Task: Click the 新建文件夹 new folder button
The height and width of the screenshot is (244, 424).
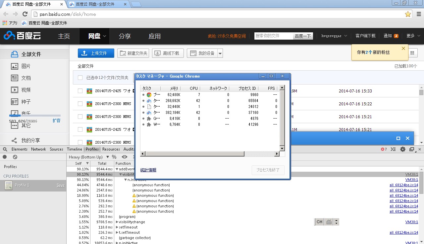Action: [133, 53]
